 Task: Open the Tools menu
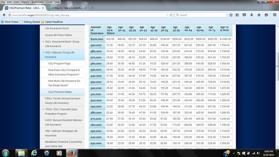click(x=49, y=2)
